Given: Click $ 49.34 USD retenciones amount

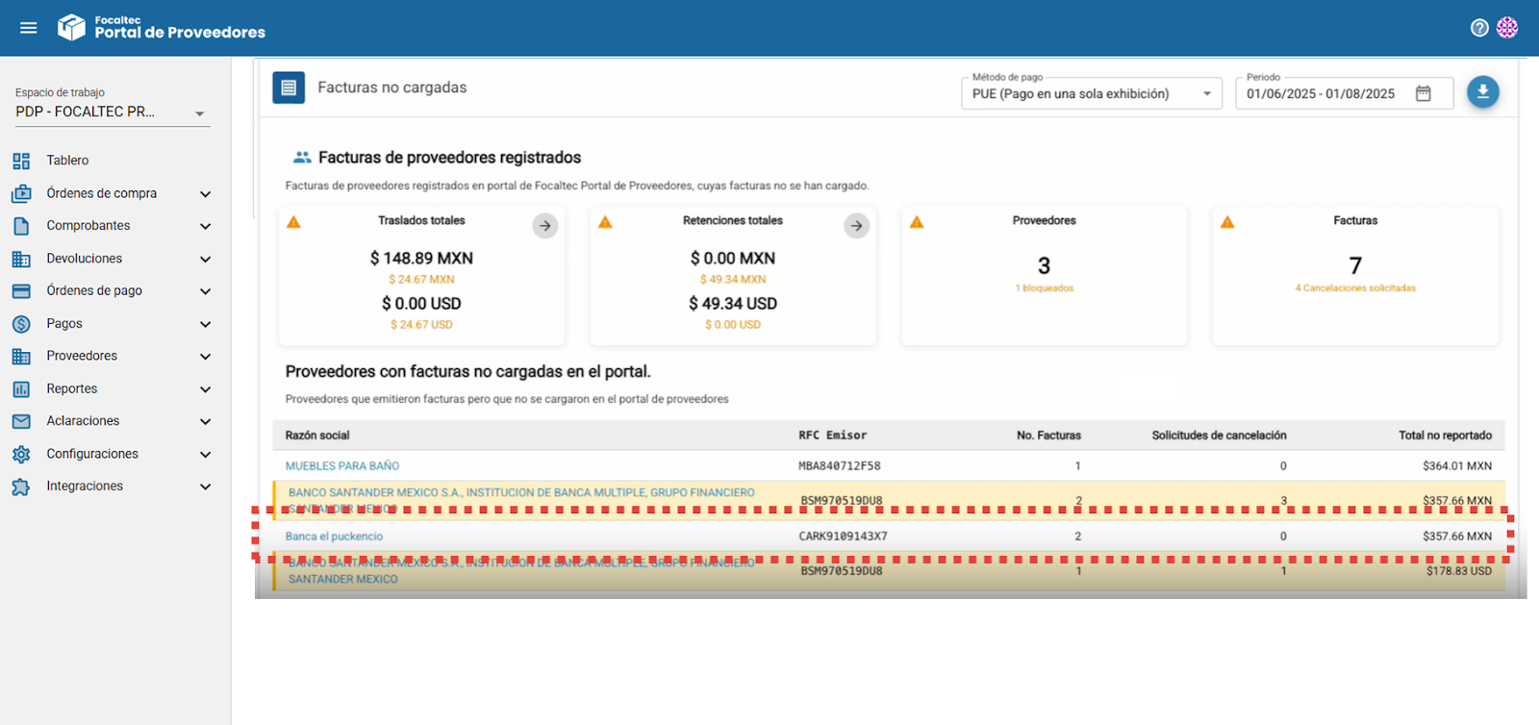Looking at the screenshot, I should click(x=733, y=303).
